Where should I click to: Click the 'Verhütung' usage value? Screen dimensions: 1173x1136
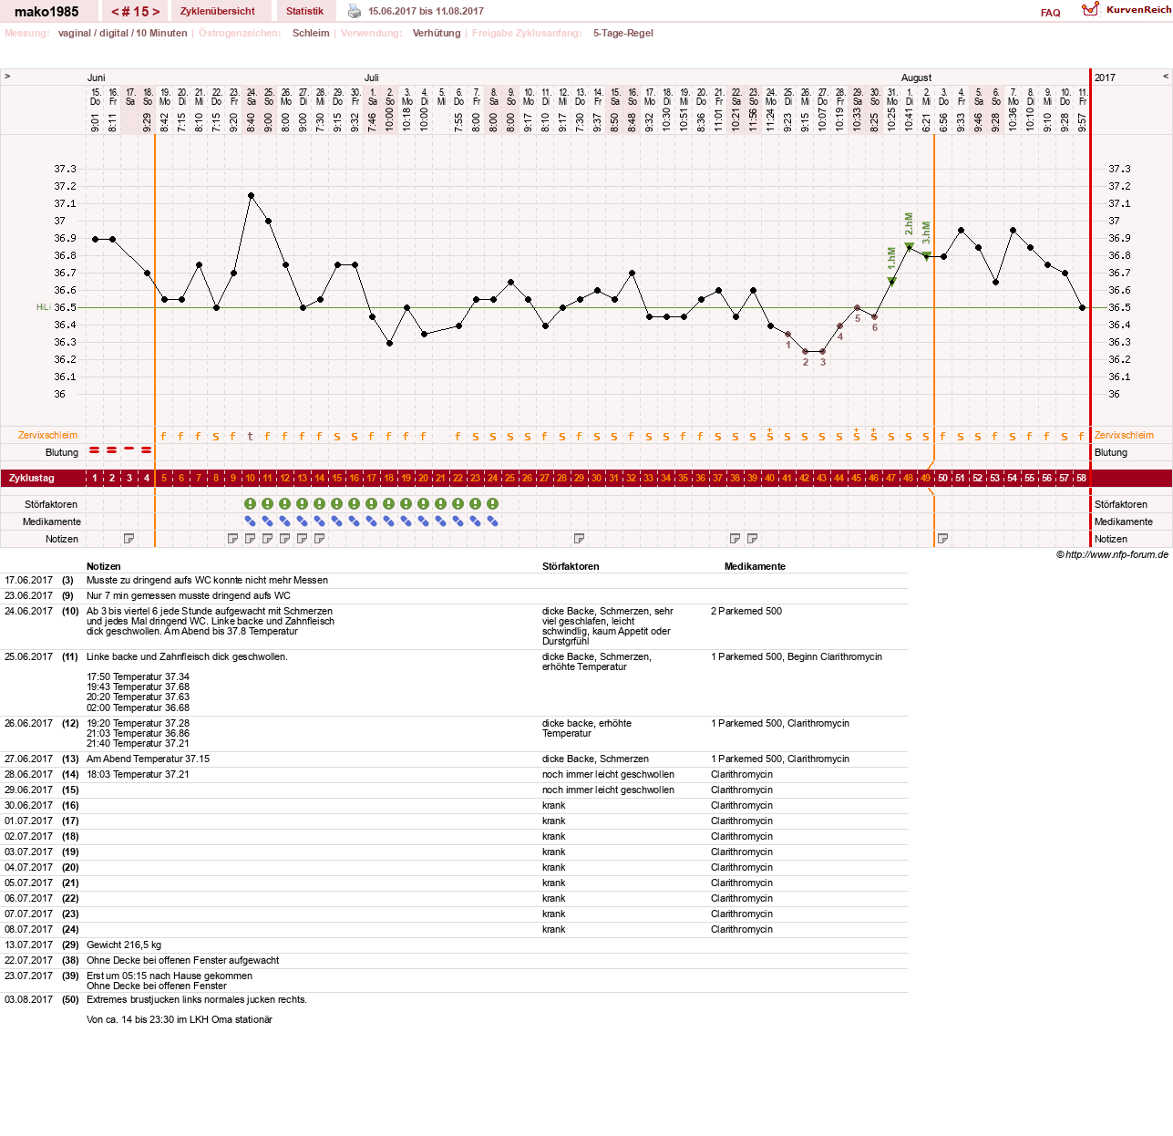[x=437, y=33]
